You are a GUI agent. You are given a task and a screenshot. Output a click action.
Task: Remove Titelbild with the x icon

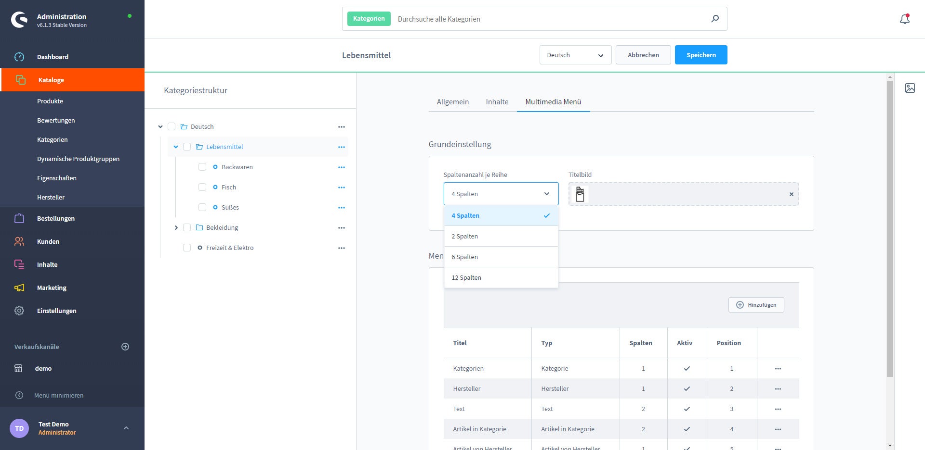coord(791,194)
